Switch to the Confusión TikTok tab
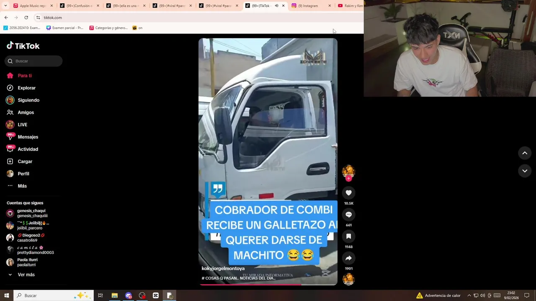Screen dimensions: 536x301 tap(80, 6)
